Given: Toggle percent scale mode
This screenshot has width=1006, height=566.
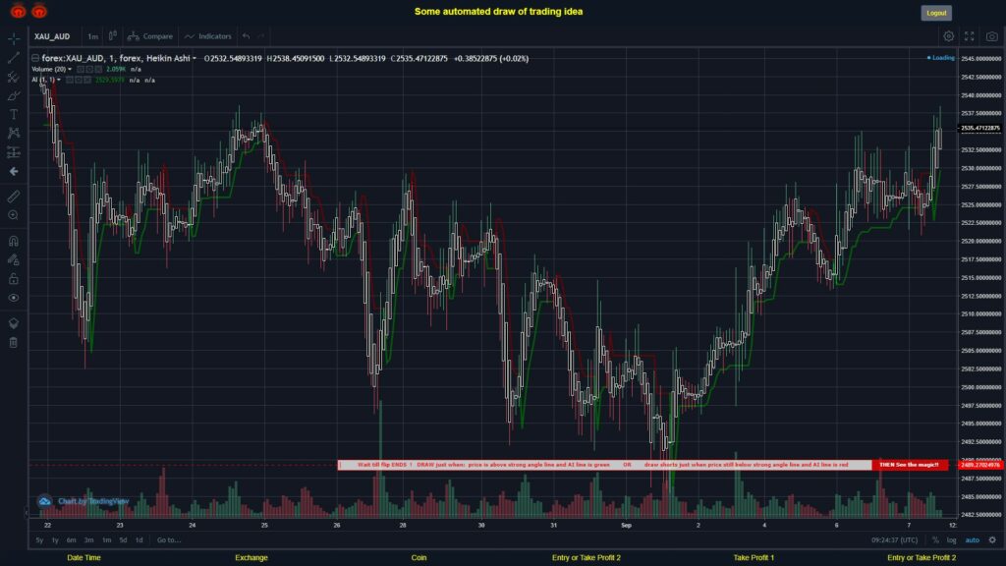Looking at the screenshot, I should [935, 540].
